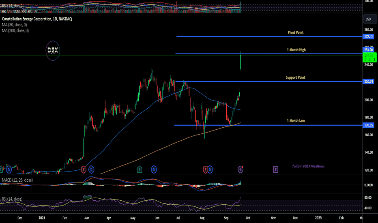Click the Follow @DEXWireNews text

[x=308, y=166]
